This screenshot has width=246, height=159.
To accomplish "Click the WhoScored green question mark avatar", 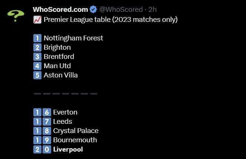I will click(x=16, y=16).
